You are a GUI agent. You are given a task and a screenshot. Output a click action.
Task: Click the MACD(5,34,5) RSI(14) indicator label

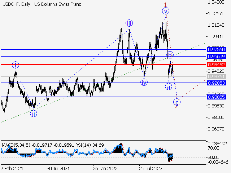(53, 145)
